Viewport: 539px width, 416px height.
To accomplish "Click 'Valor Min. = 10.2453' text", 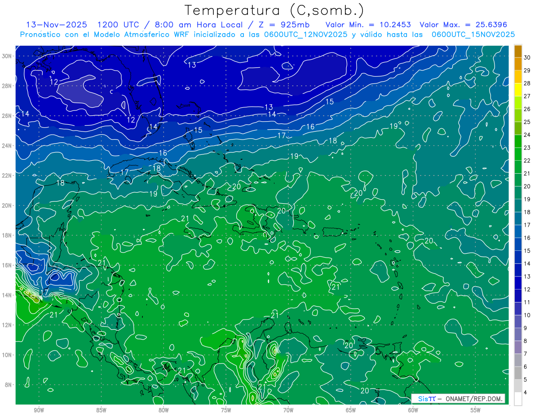I will pos(368,24).
